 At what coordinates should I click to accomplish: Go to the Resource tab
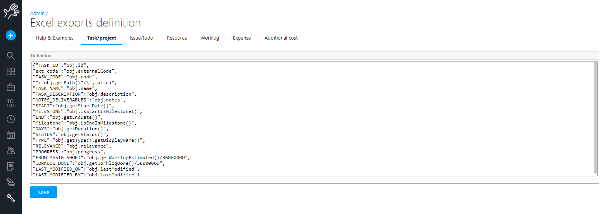tap(177, 38)
